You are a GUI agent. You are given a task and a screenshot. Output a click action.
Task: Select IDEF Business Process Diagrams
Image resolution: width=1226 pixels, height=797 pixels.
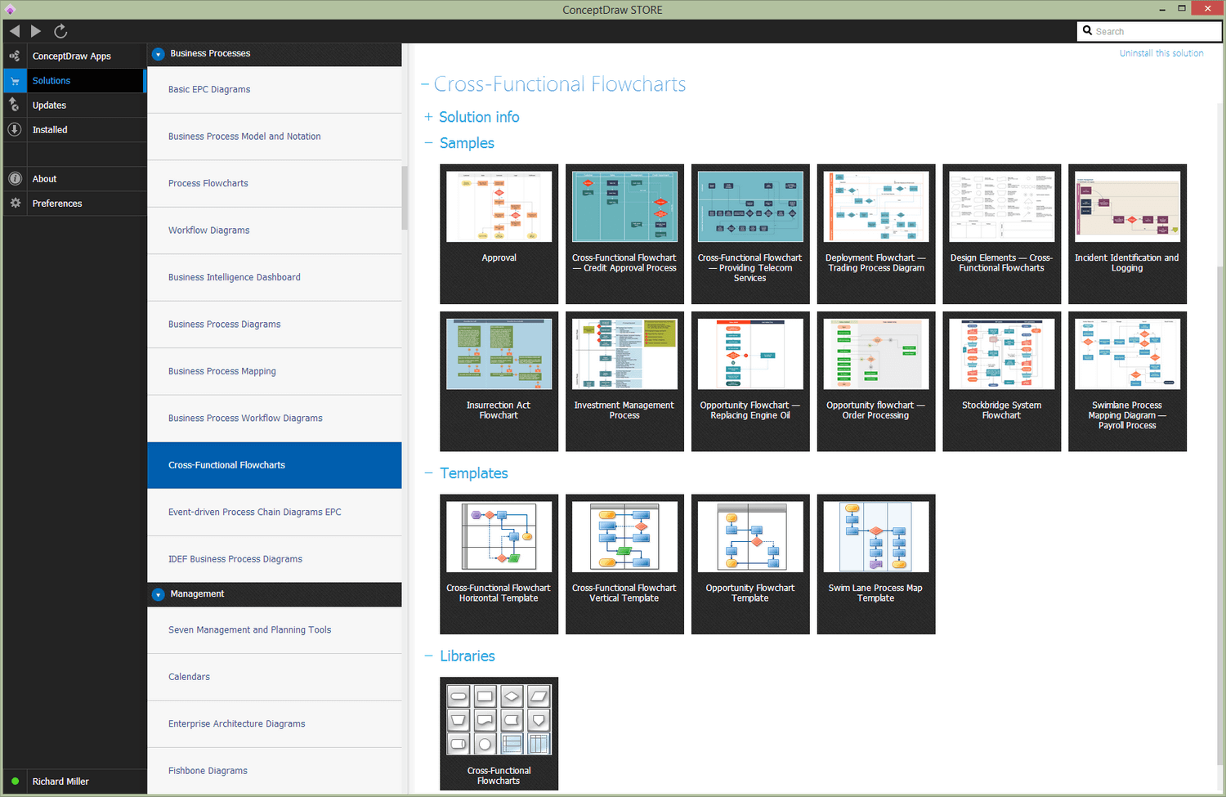click(x=275, y=559)
